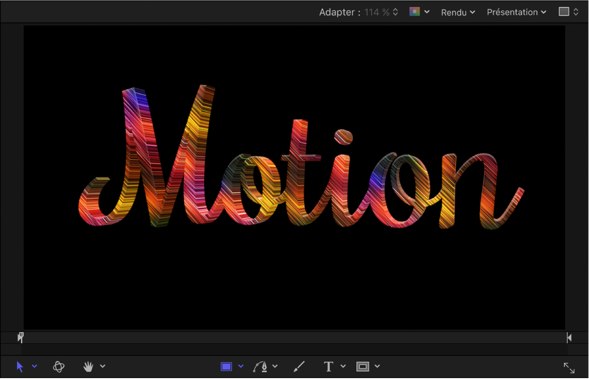This screenshot has height=379, width=589.
Task: Activate the Text tool
Action: [329, 366]
